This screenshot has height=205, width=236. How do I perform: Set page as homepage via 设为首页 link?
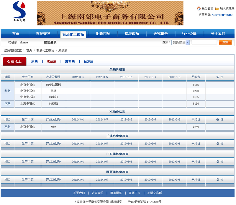point(208,9)
